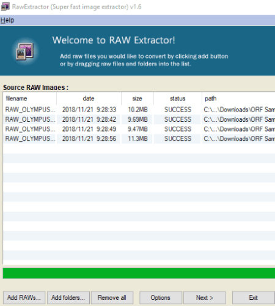Select the RAW file dated 9:28:33

pyautogui.click(x=139, y=110)
